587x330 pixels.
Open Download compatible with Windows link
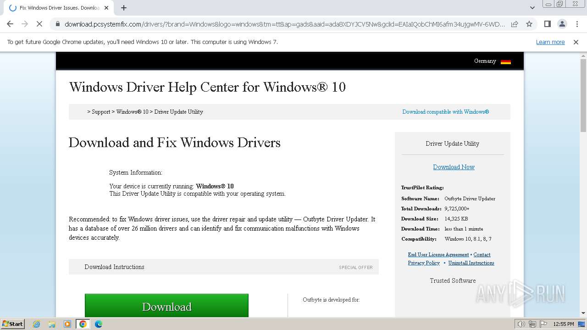[446, 112]
